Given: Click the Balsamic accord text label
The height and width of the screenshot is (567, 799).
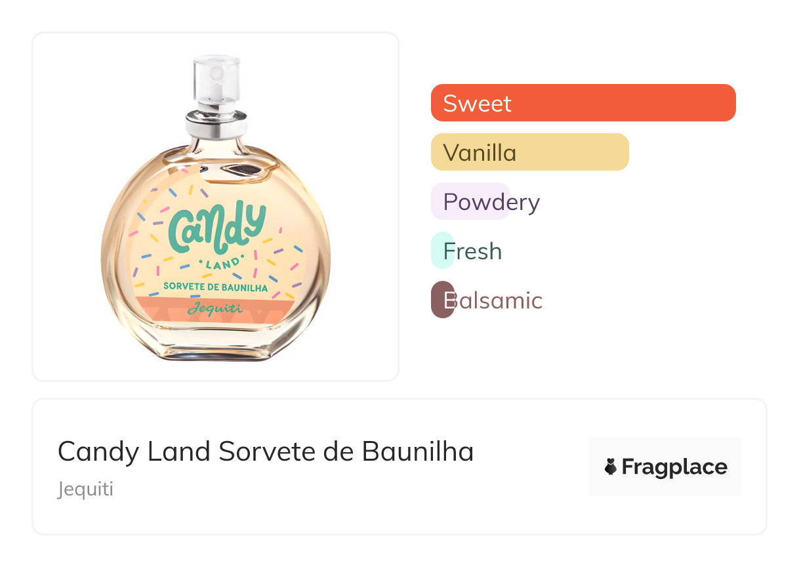Looking at the screenshot, I should coord(493,301).
